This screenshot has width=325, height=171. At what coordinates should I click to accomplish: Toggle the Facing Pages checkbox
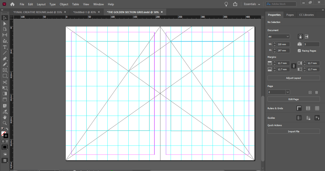pyautogui.click(x=300, y=51)
